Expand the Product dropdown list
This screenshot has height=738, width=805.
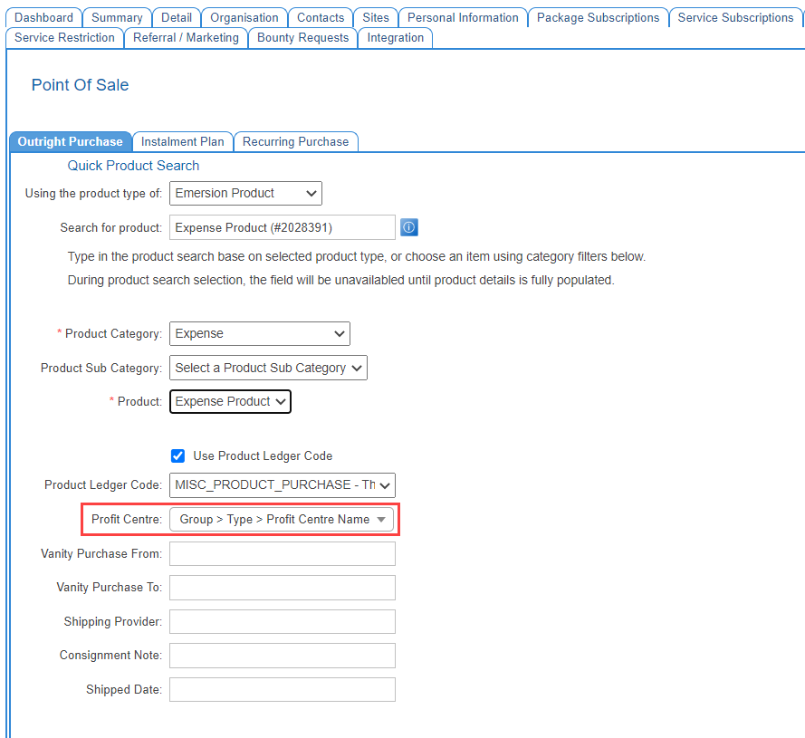click(230, 401)
